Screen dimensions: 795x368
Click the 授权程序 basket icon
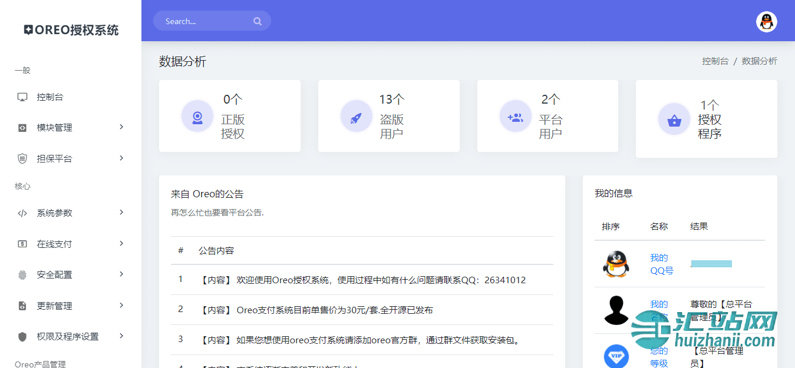coord(674,120)
